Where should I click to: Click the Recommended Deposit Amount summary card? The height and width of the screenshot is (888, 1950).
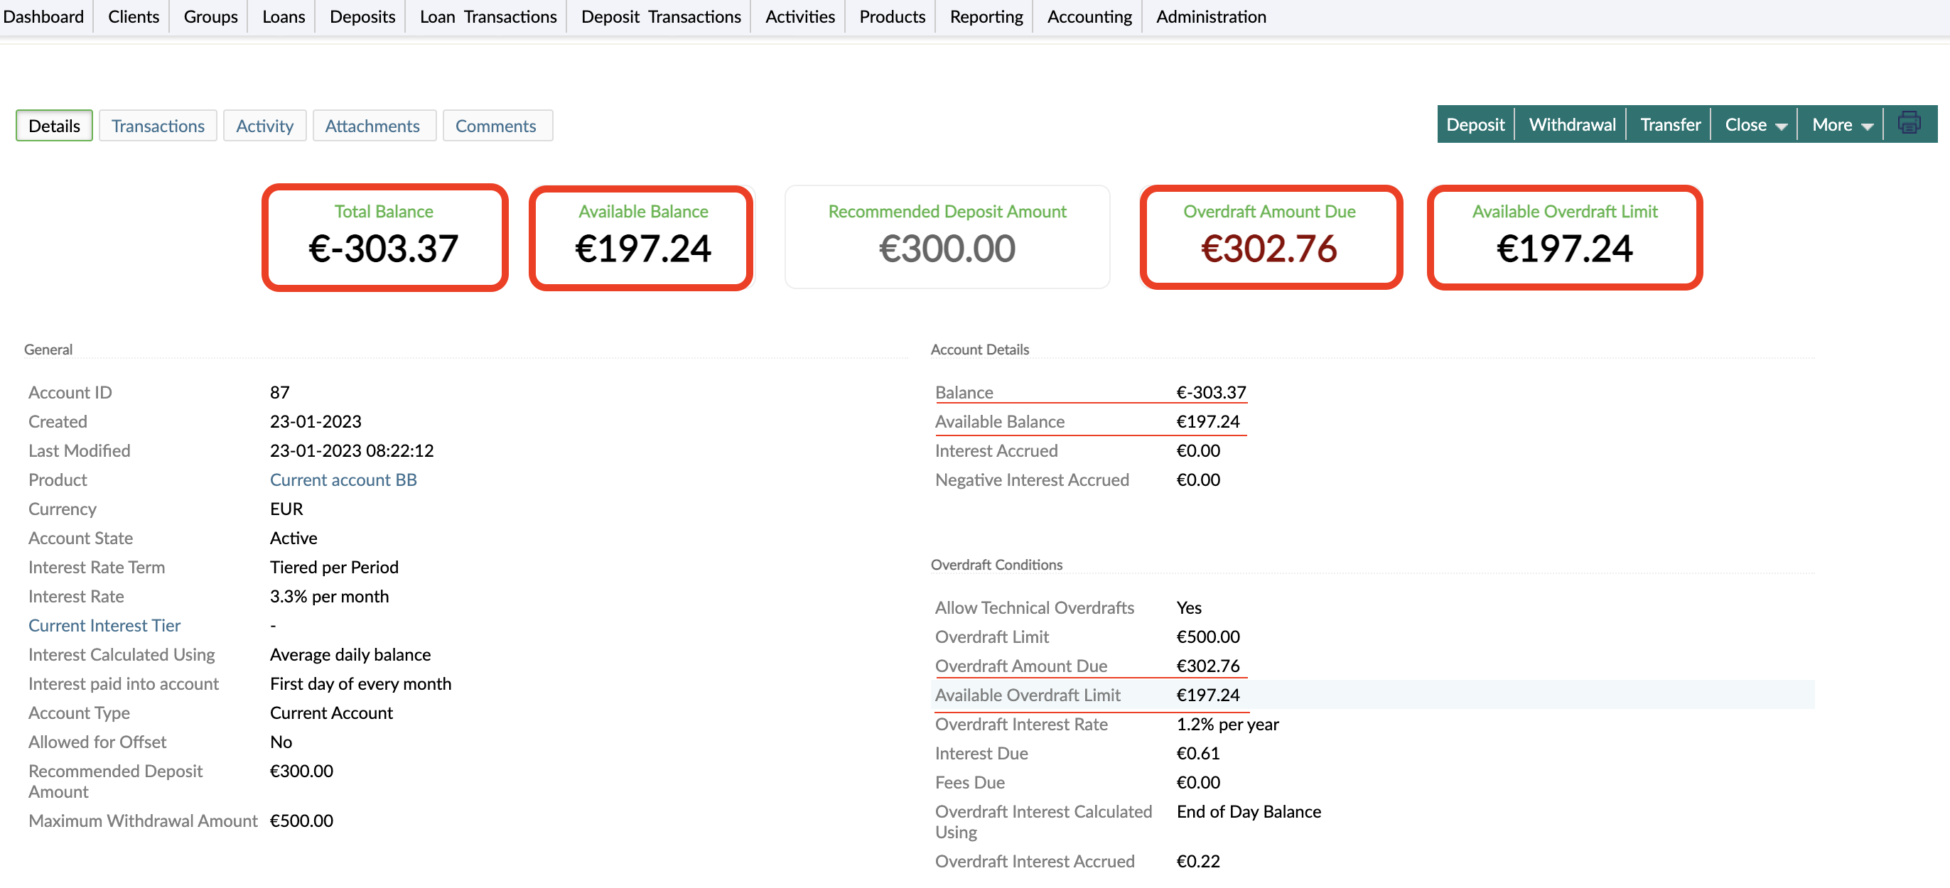click(947, 237)
